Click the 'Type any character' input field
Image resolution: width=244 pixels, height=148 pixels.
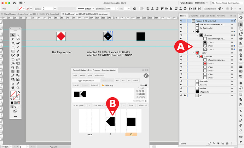[x=86, y=80]
